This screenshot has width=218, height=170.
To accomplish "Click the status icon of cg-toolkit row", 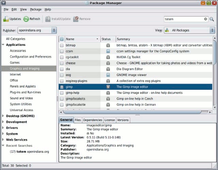I will (x=108, y=57).
